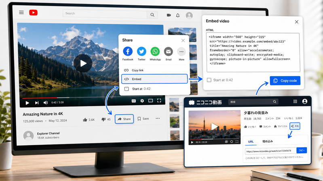The width and height of the screenshot is (323, 181).
Task: Switch to theater mode
Action: tap(150, 100)
